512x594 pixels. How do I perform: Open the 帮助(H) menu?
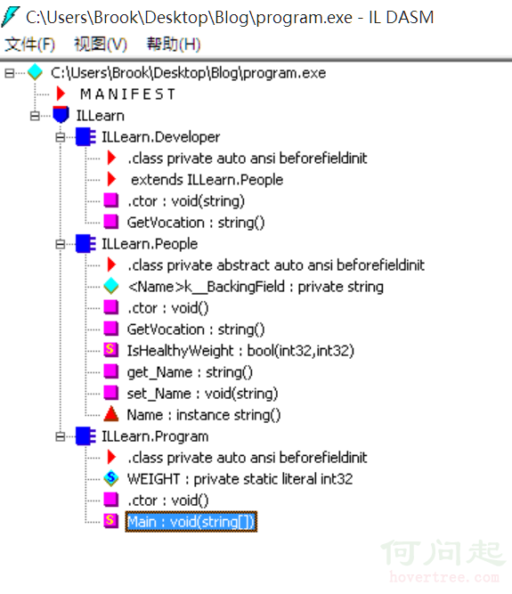pyautogui.click(x=174, y=45)
